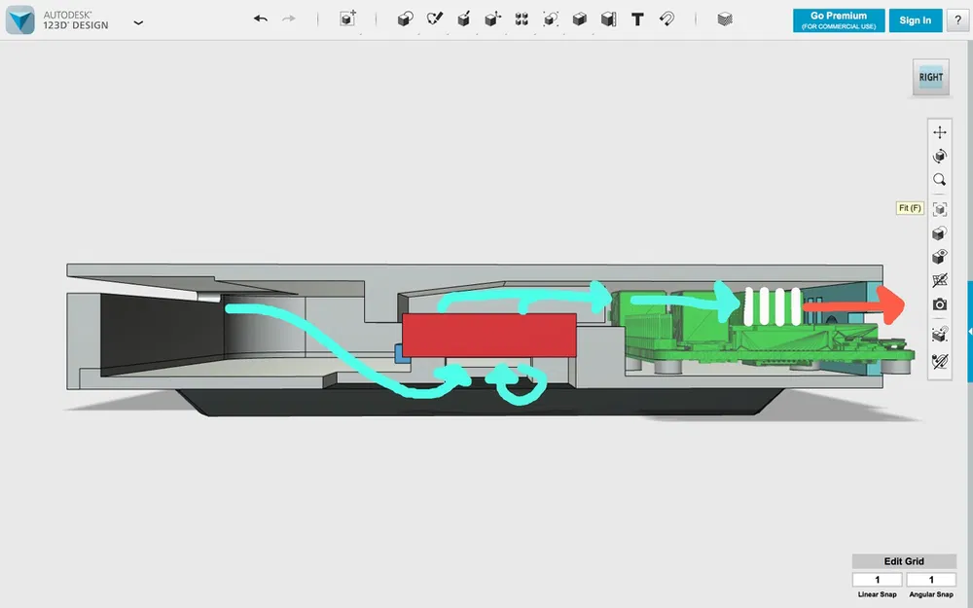The width and height of the screenshot is (973, 608).
Task: Toggle sketch visibility icon at bottom of navigation bar
Action: click(x=940, y=361)
